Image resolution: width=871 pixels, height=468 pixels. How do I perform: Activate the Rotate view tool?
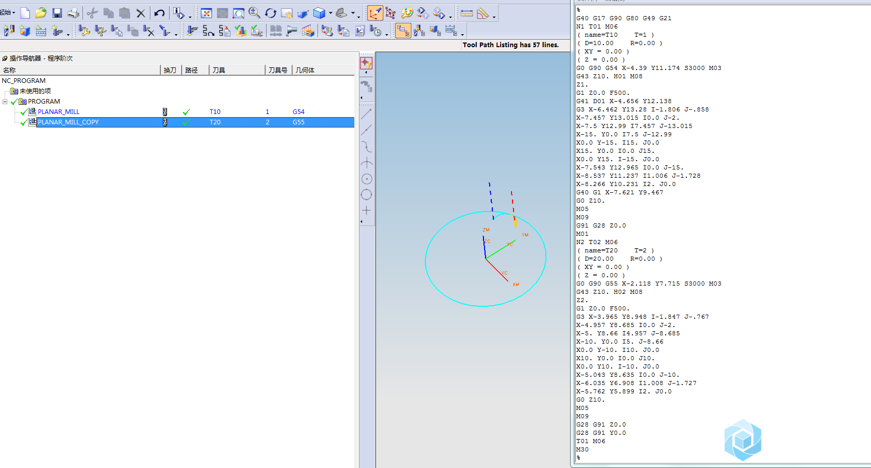(x=270, y=13)
